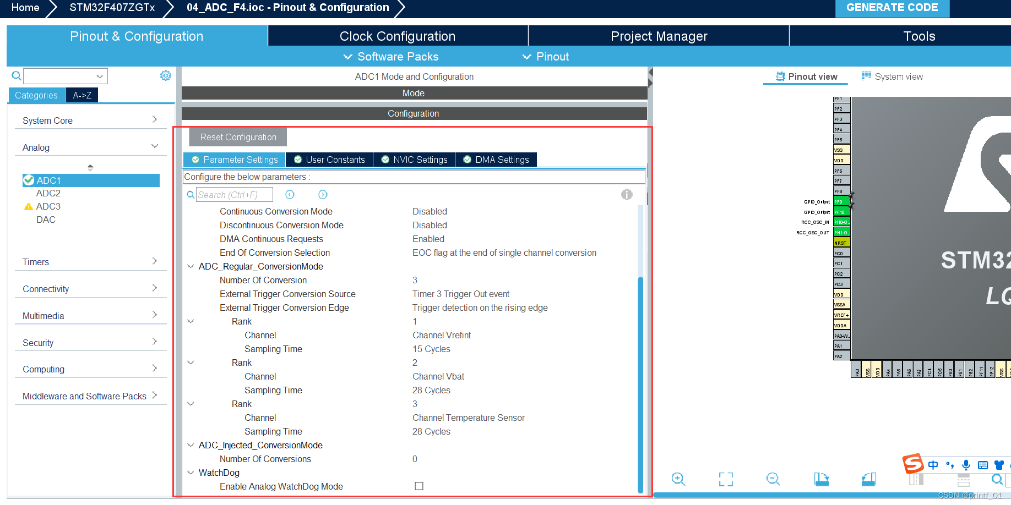Click the IME voice input microphone

[966, 465]
